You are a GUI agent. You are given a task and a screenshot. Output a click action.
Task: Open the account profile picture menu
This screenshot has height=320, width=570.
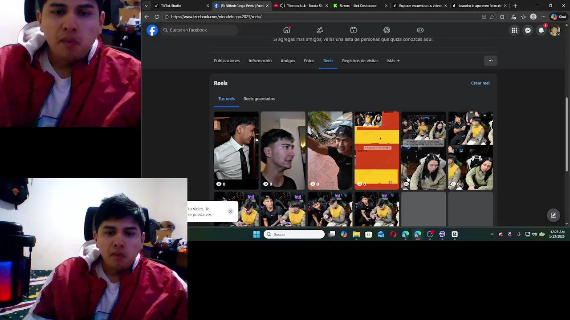click(554, 30)
